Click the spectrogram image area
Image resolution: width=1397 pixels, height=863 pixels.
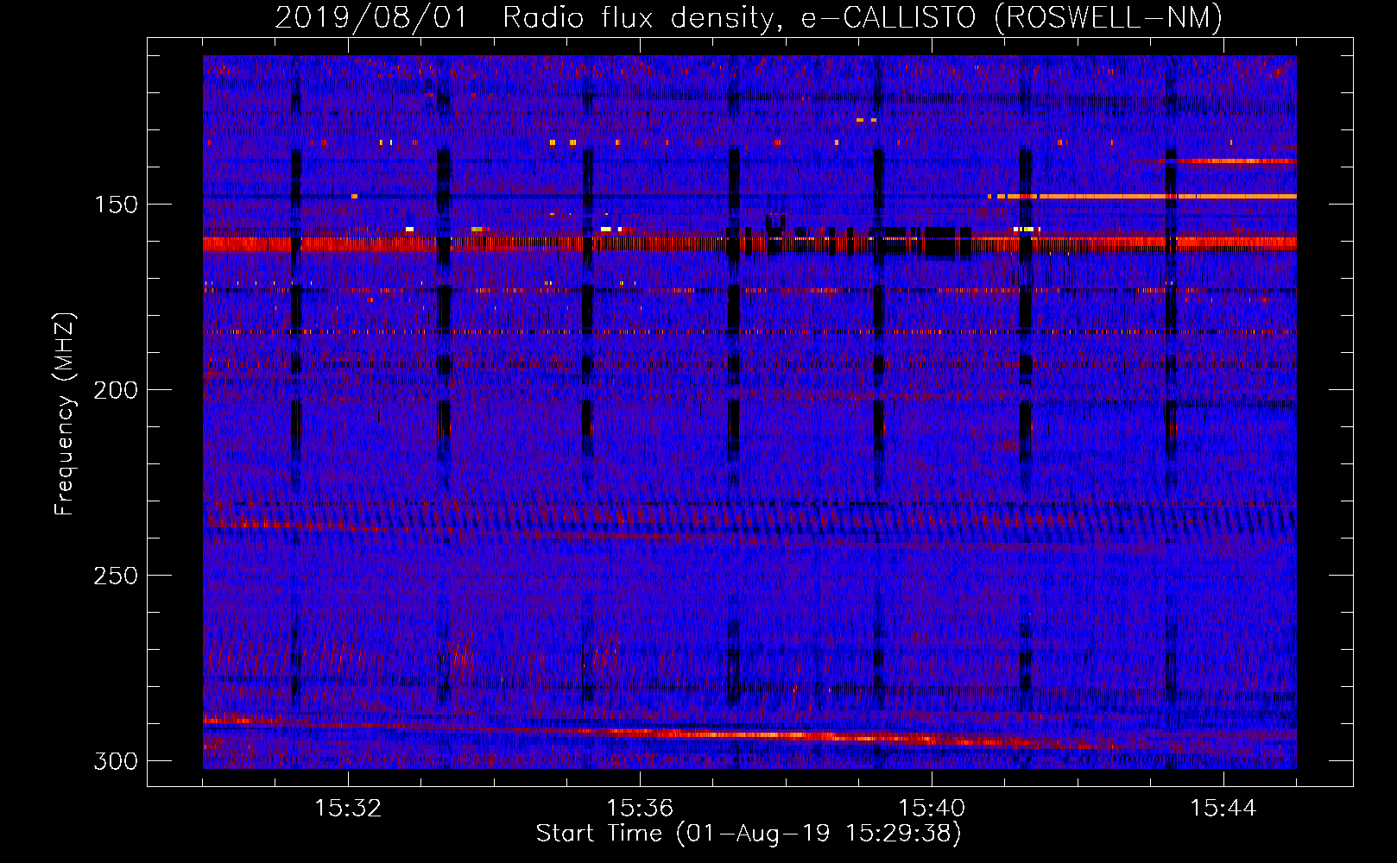click(749, 412)
